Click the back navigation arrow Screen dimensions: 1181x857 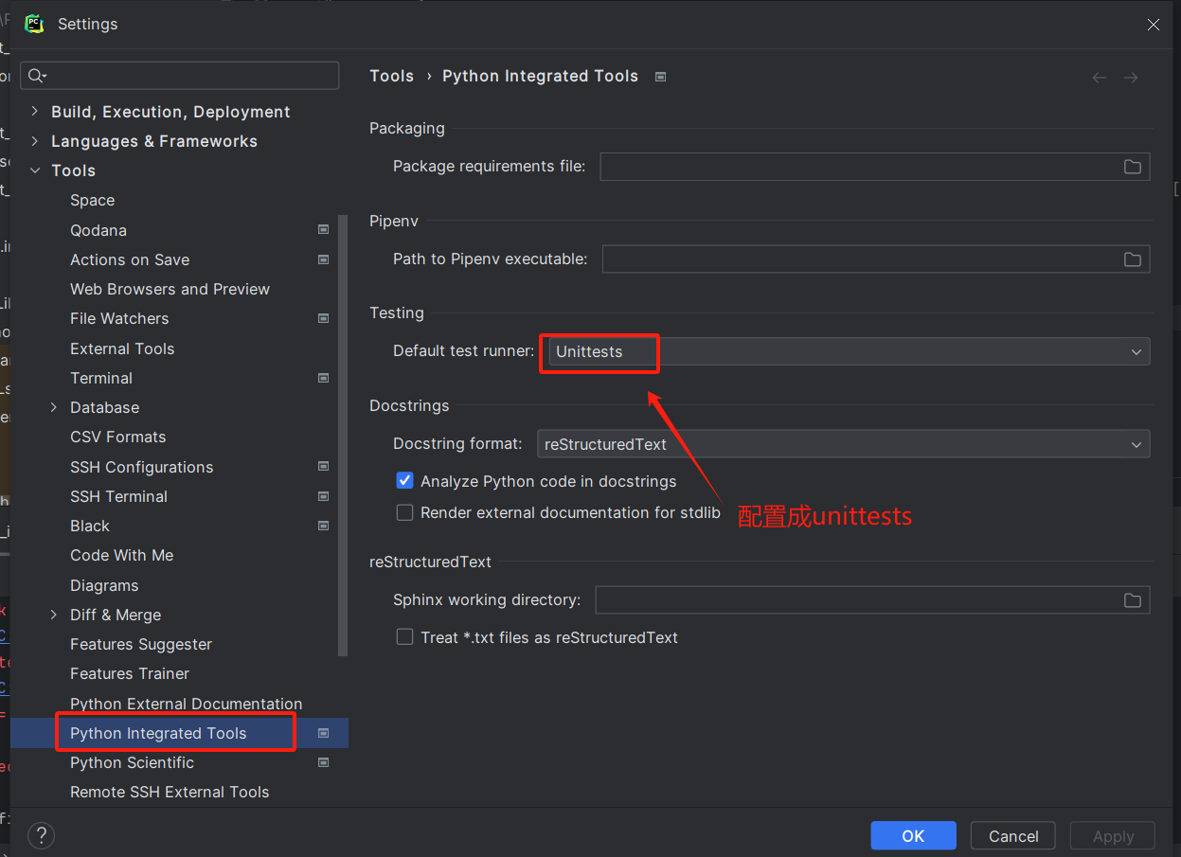point(1099,78)
